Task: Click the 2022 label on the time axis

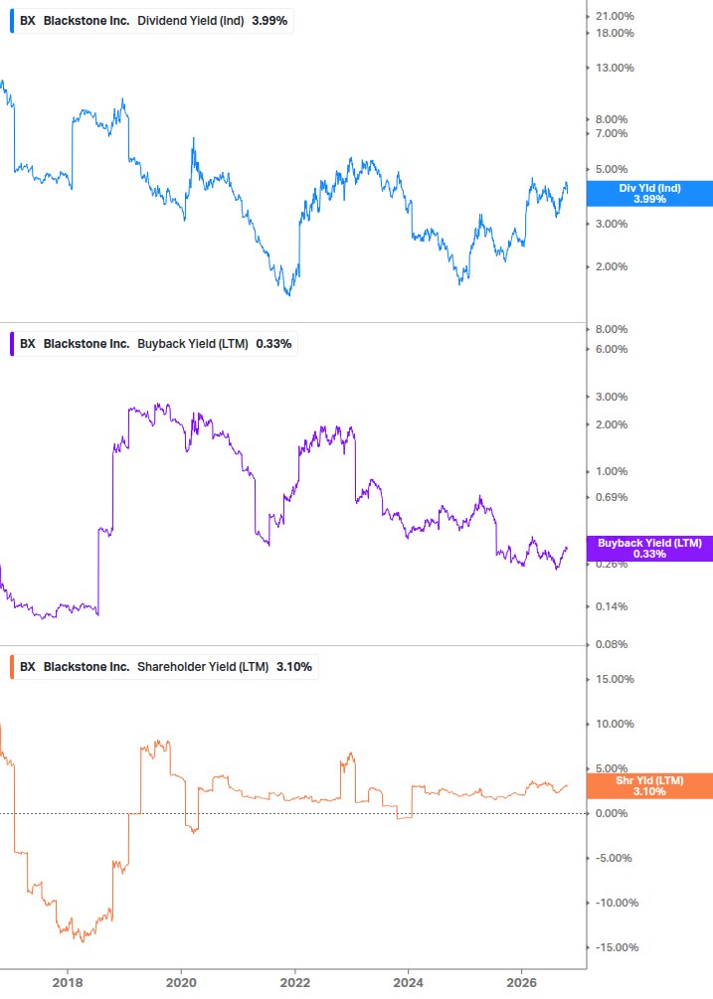Action: pos(295,982)
